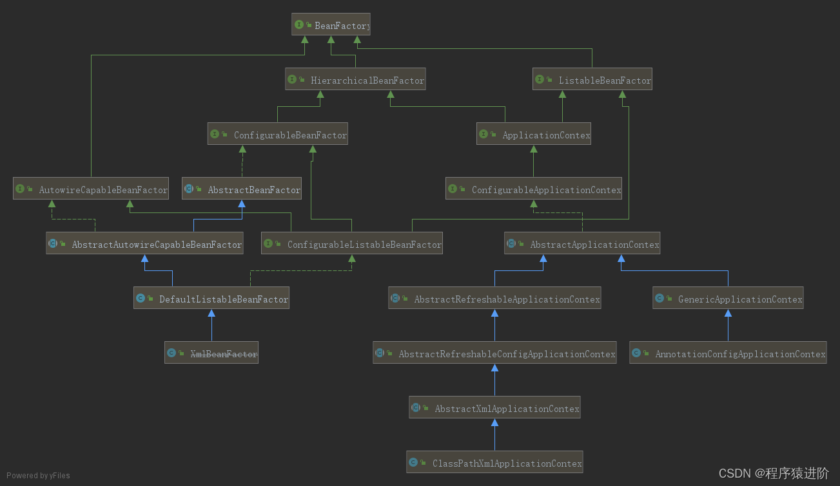
Task: Select the GenericApplicationContext node label
Action: [741, 299]
